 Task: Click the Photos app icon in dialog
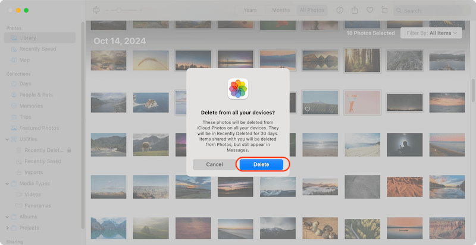point(238,89)
